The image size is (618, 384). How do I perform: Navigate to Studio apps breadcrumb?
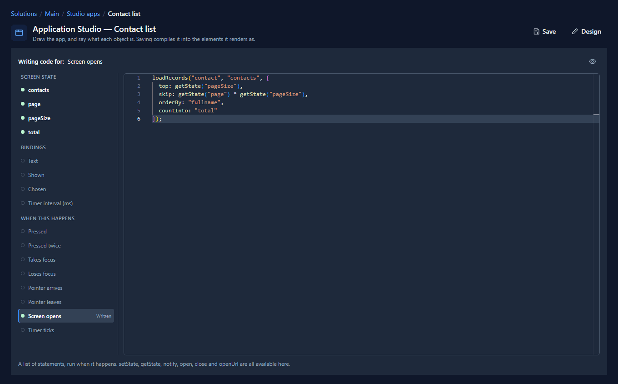click(83, 14)
